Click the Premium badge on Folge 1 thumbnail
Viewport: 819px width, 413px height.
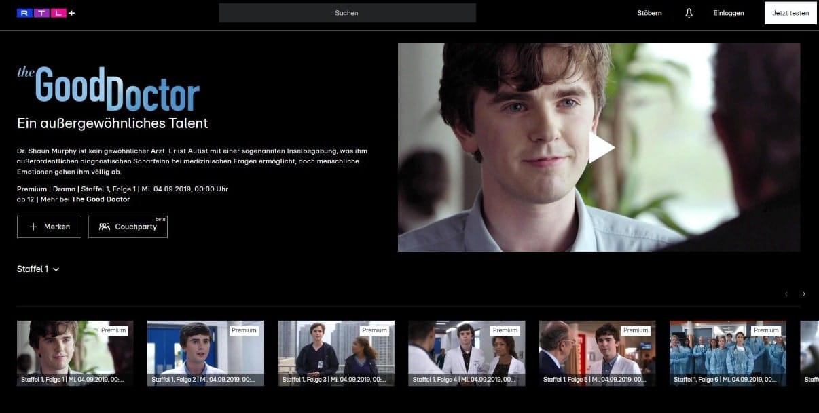coord(113,330)
